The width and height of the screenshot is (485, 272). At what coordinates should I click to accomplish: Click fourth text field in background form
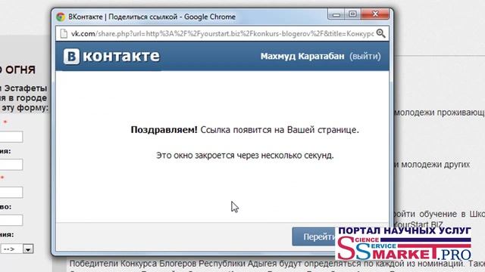[11, 220]
